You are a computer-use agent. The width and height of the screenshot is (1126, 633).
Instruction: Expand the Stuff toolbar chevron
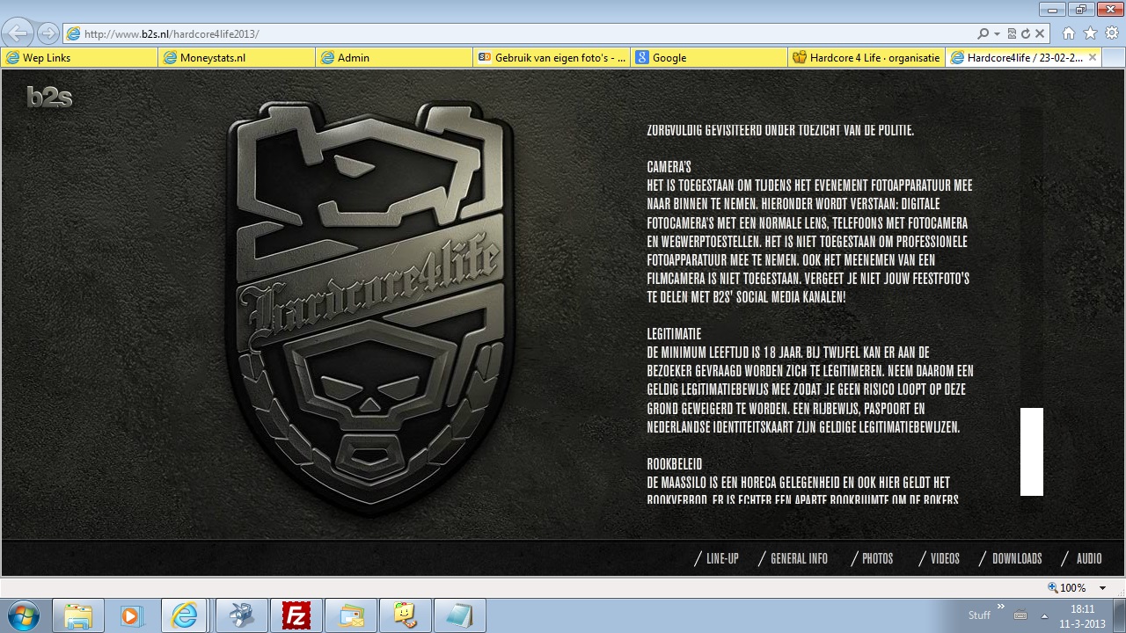(1000, 607)
